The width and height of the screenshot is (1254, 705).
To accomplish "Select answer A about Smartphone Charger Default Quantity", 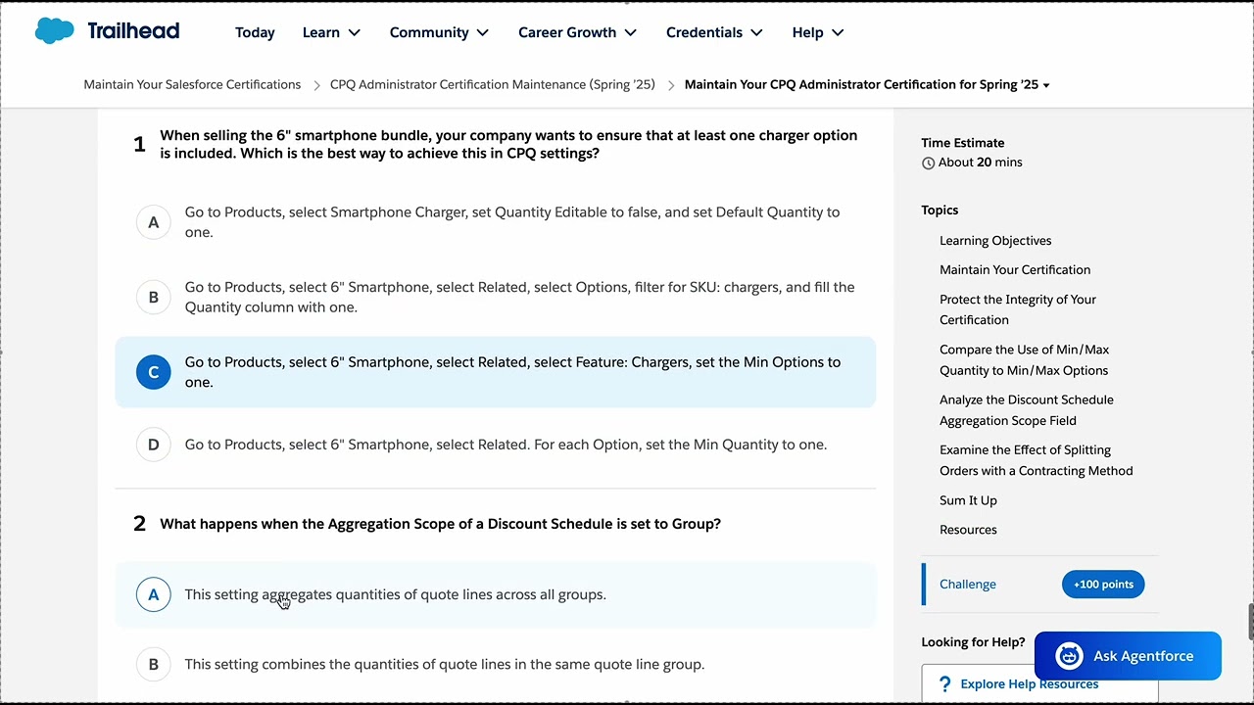I will pos(496,222).
